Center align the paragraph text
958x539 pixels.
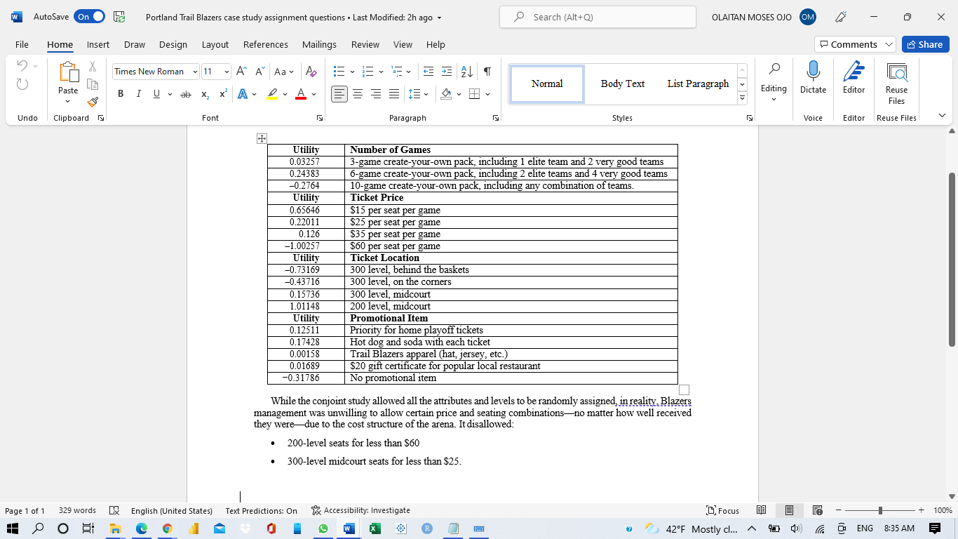358,94
